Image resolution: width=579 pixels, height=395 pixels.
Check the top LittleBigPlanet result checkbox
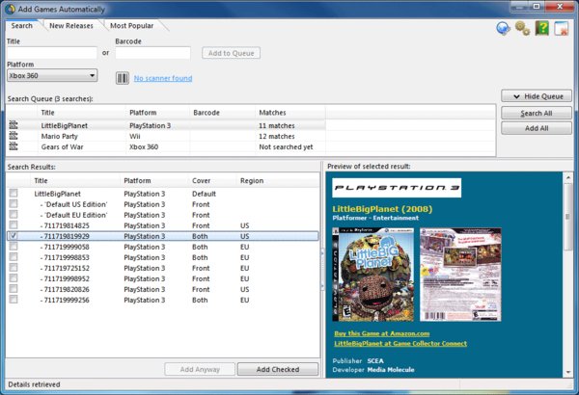coord(14,194)
